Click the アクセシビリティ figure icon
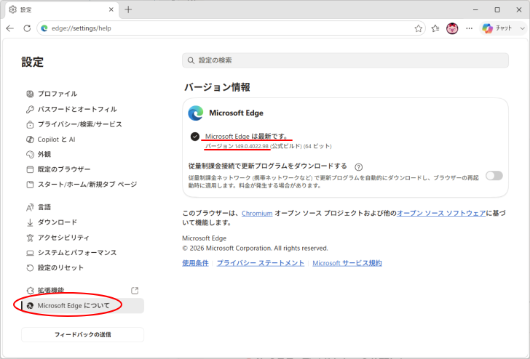The image size is (530, 359). click(x=30, y=238)
